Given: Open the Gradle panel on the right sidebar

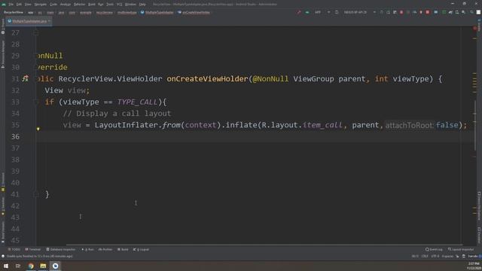Looking at the screenshot, I should coord(479,25).
